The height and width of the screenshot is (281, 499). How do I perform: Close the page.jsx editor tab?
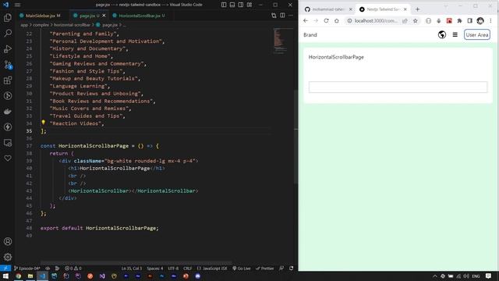pyautogui.click(x=104, y=16)
